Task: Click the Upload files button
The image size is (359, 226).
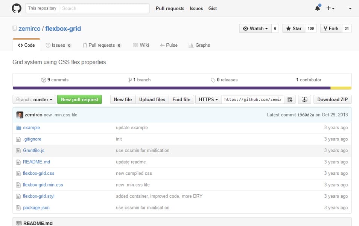Action: point(152,99)
